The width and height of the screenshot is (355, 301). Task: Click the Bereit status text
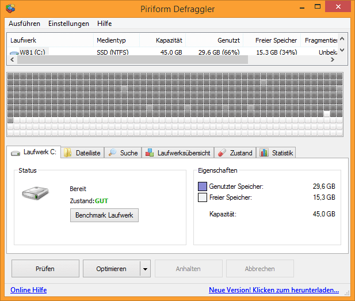pos(78,189)
